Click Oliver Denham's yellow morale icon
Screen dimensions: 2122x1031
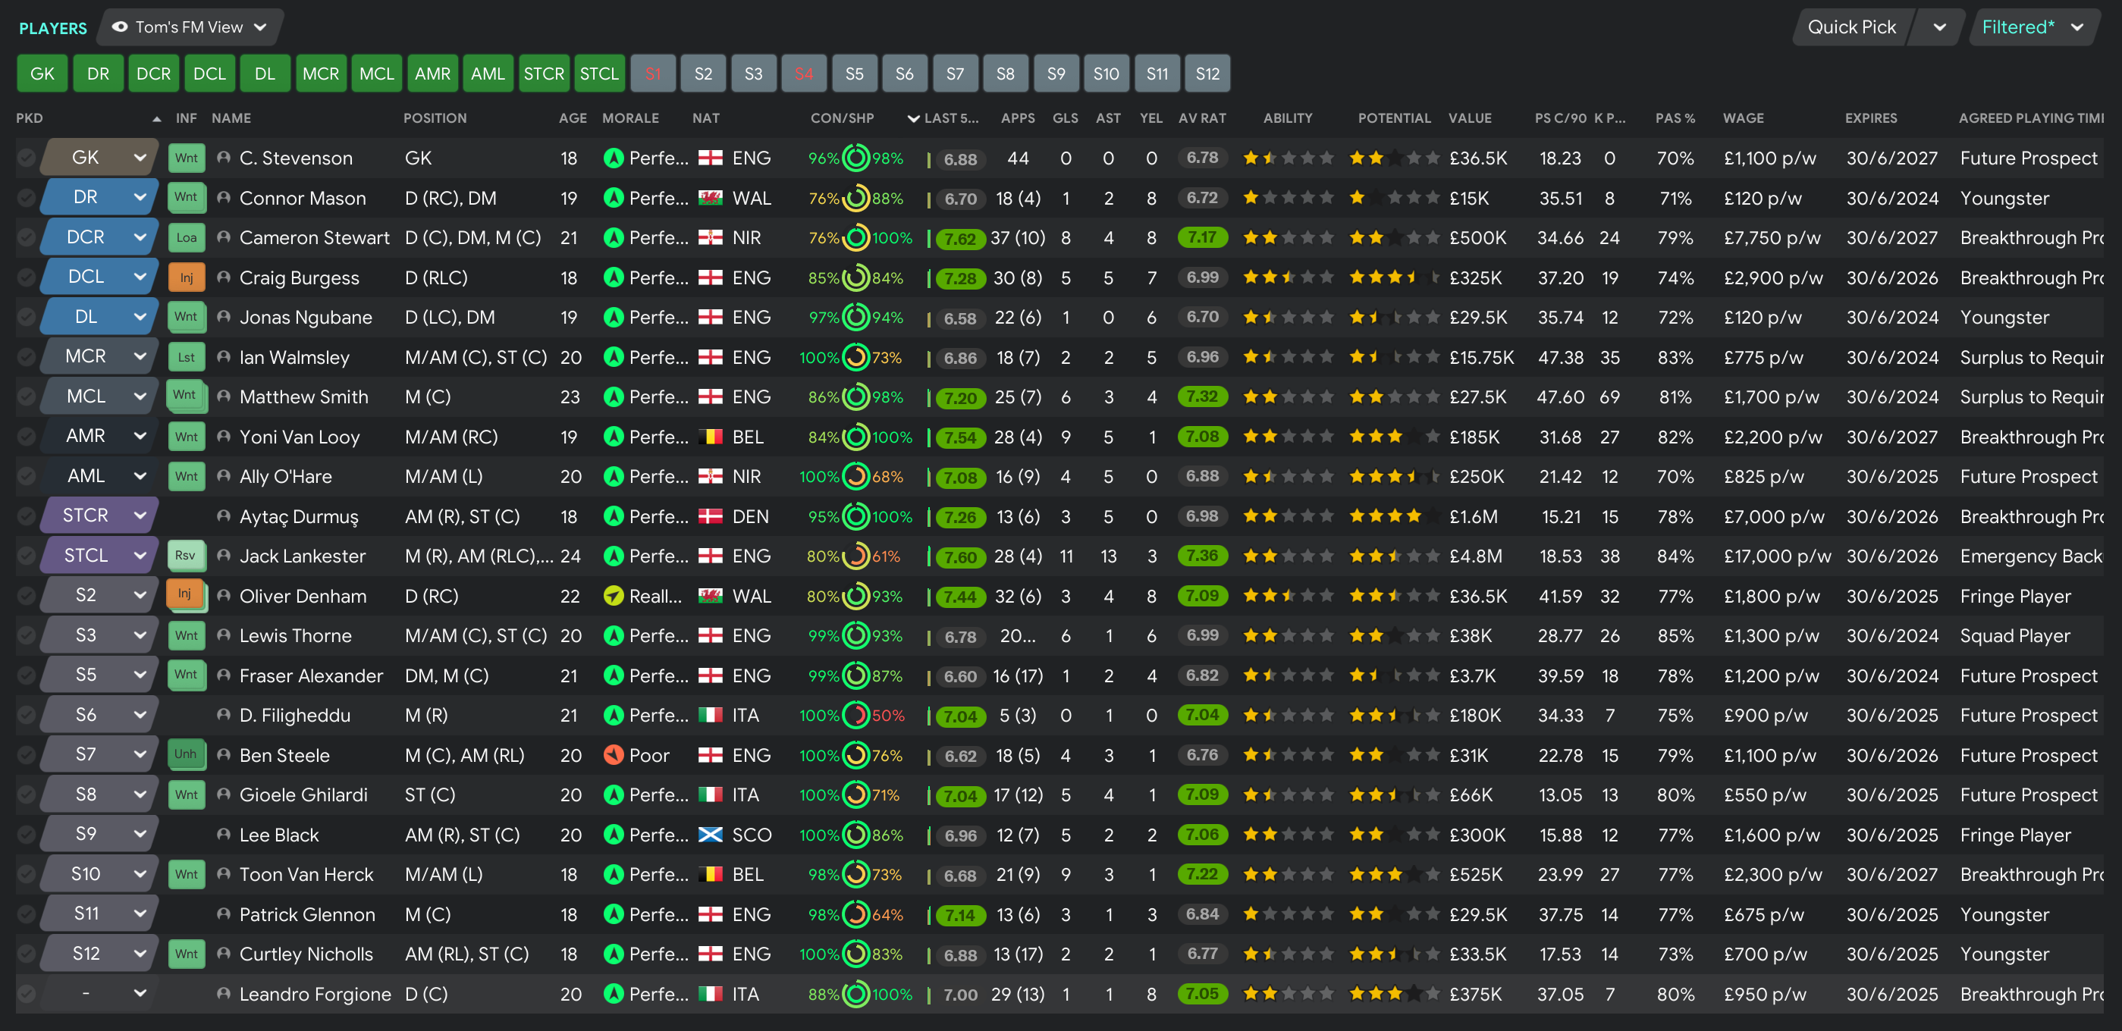click(x=613, y=596)
